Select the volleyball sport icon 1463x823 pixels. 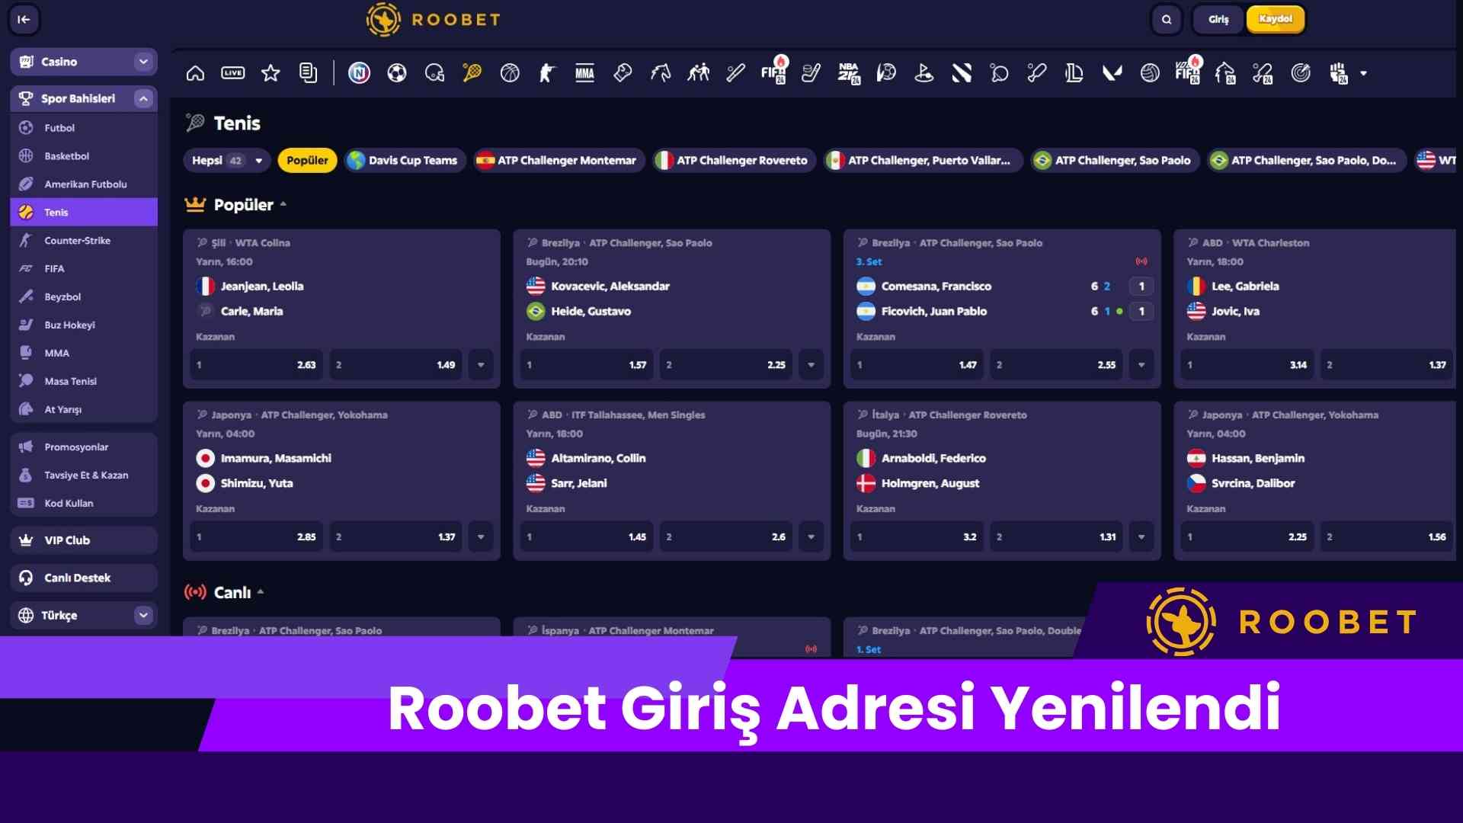click(1150, 73)
